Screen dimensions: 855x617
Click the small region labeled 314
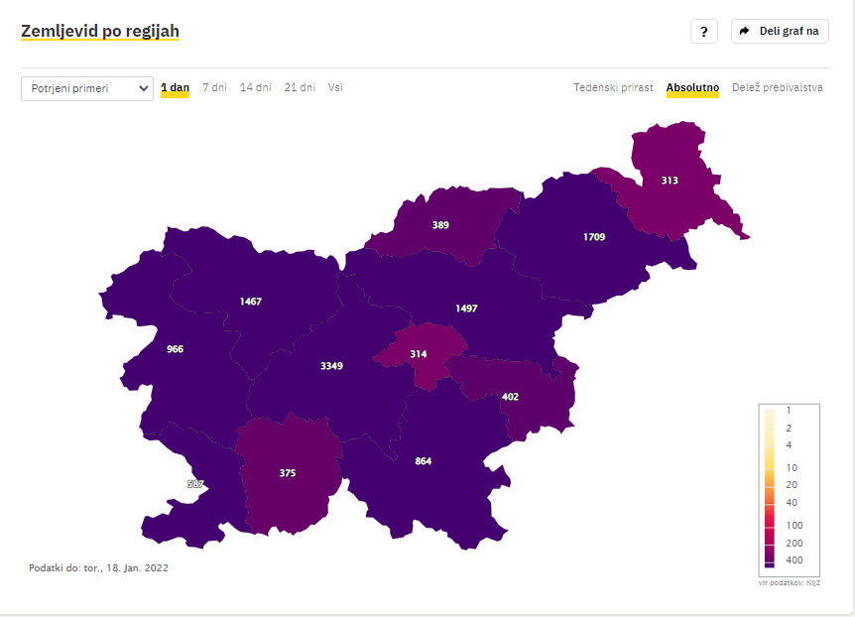pos(420,354)
